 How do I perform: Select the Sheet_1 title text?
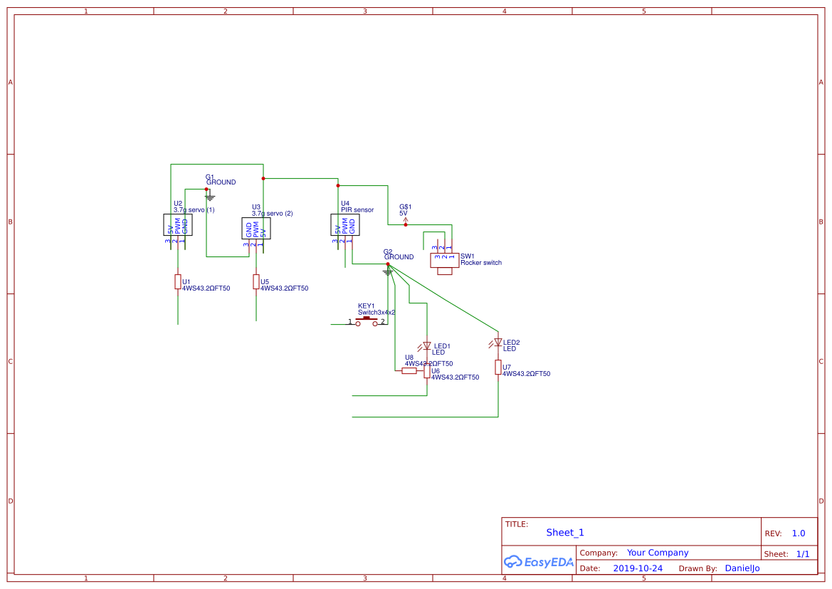coord(564,532)
